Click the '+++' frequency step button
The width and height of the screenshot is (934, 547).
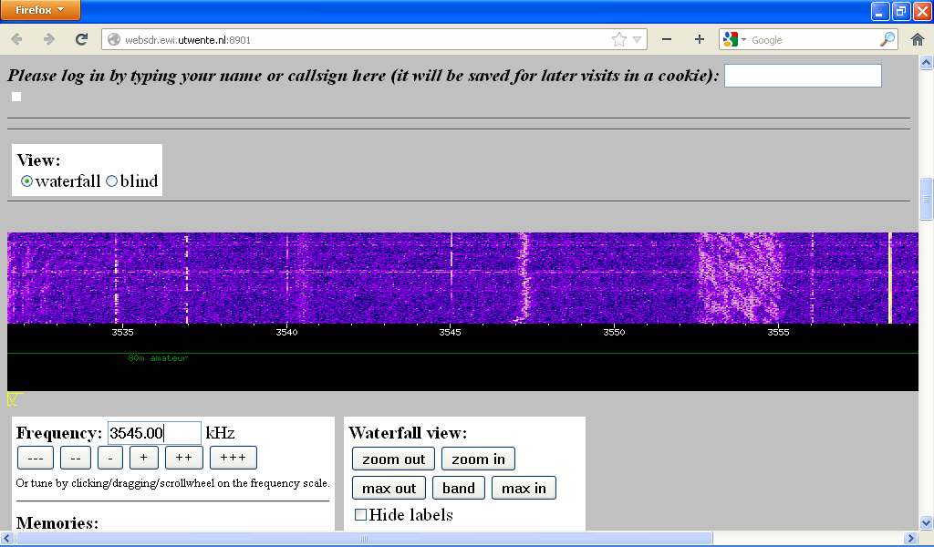pos(233,458)
